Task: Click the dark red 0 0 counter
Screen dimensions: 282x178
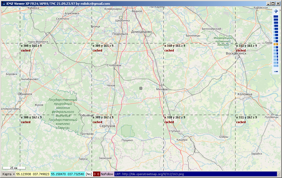Action: point(96,174)
